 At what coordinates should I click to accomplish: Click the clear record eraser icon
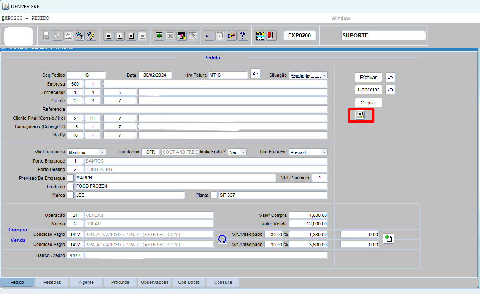coord(182,36)
